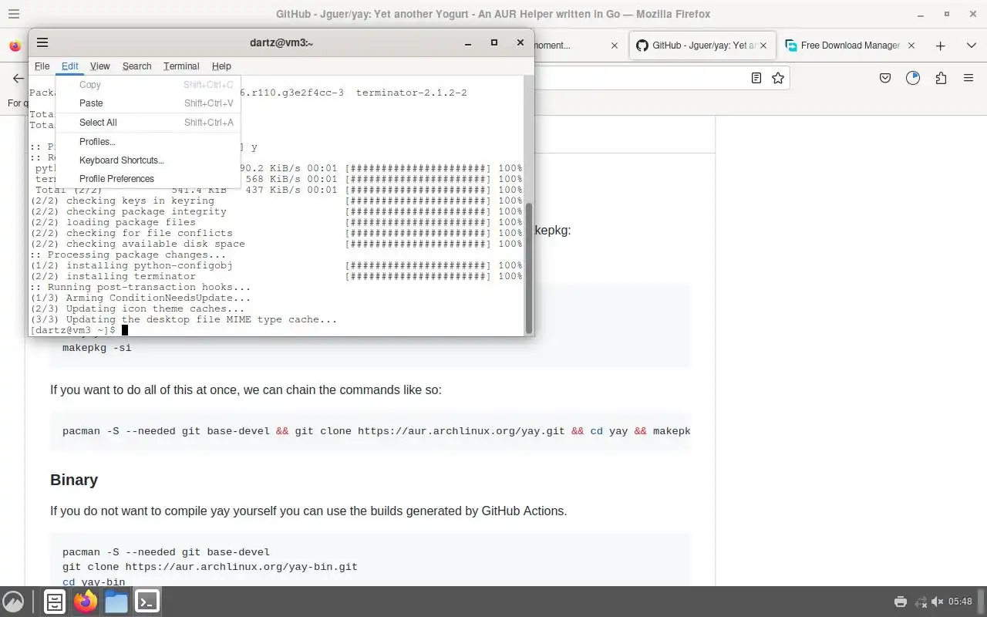987x617 pixels.
Task: Click the greyed-out Copy menu entry
Action: 148,85
